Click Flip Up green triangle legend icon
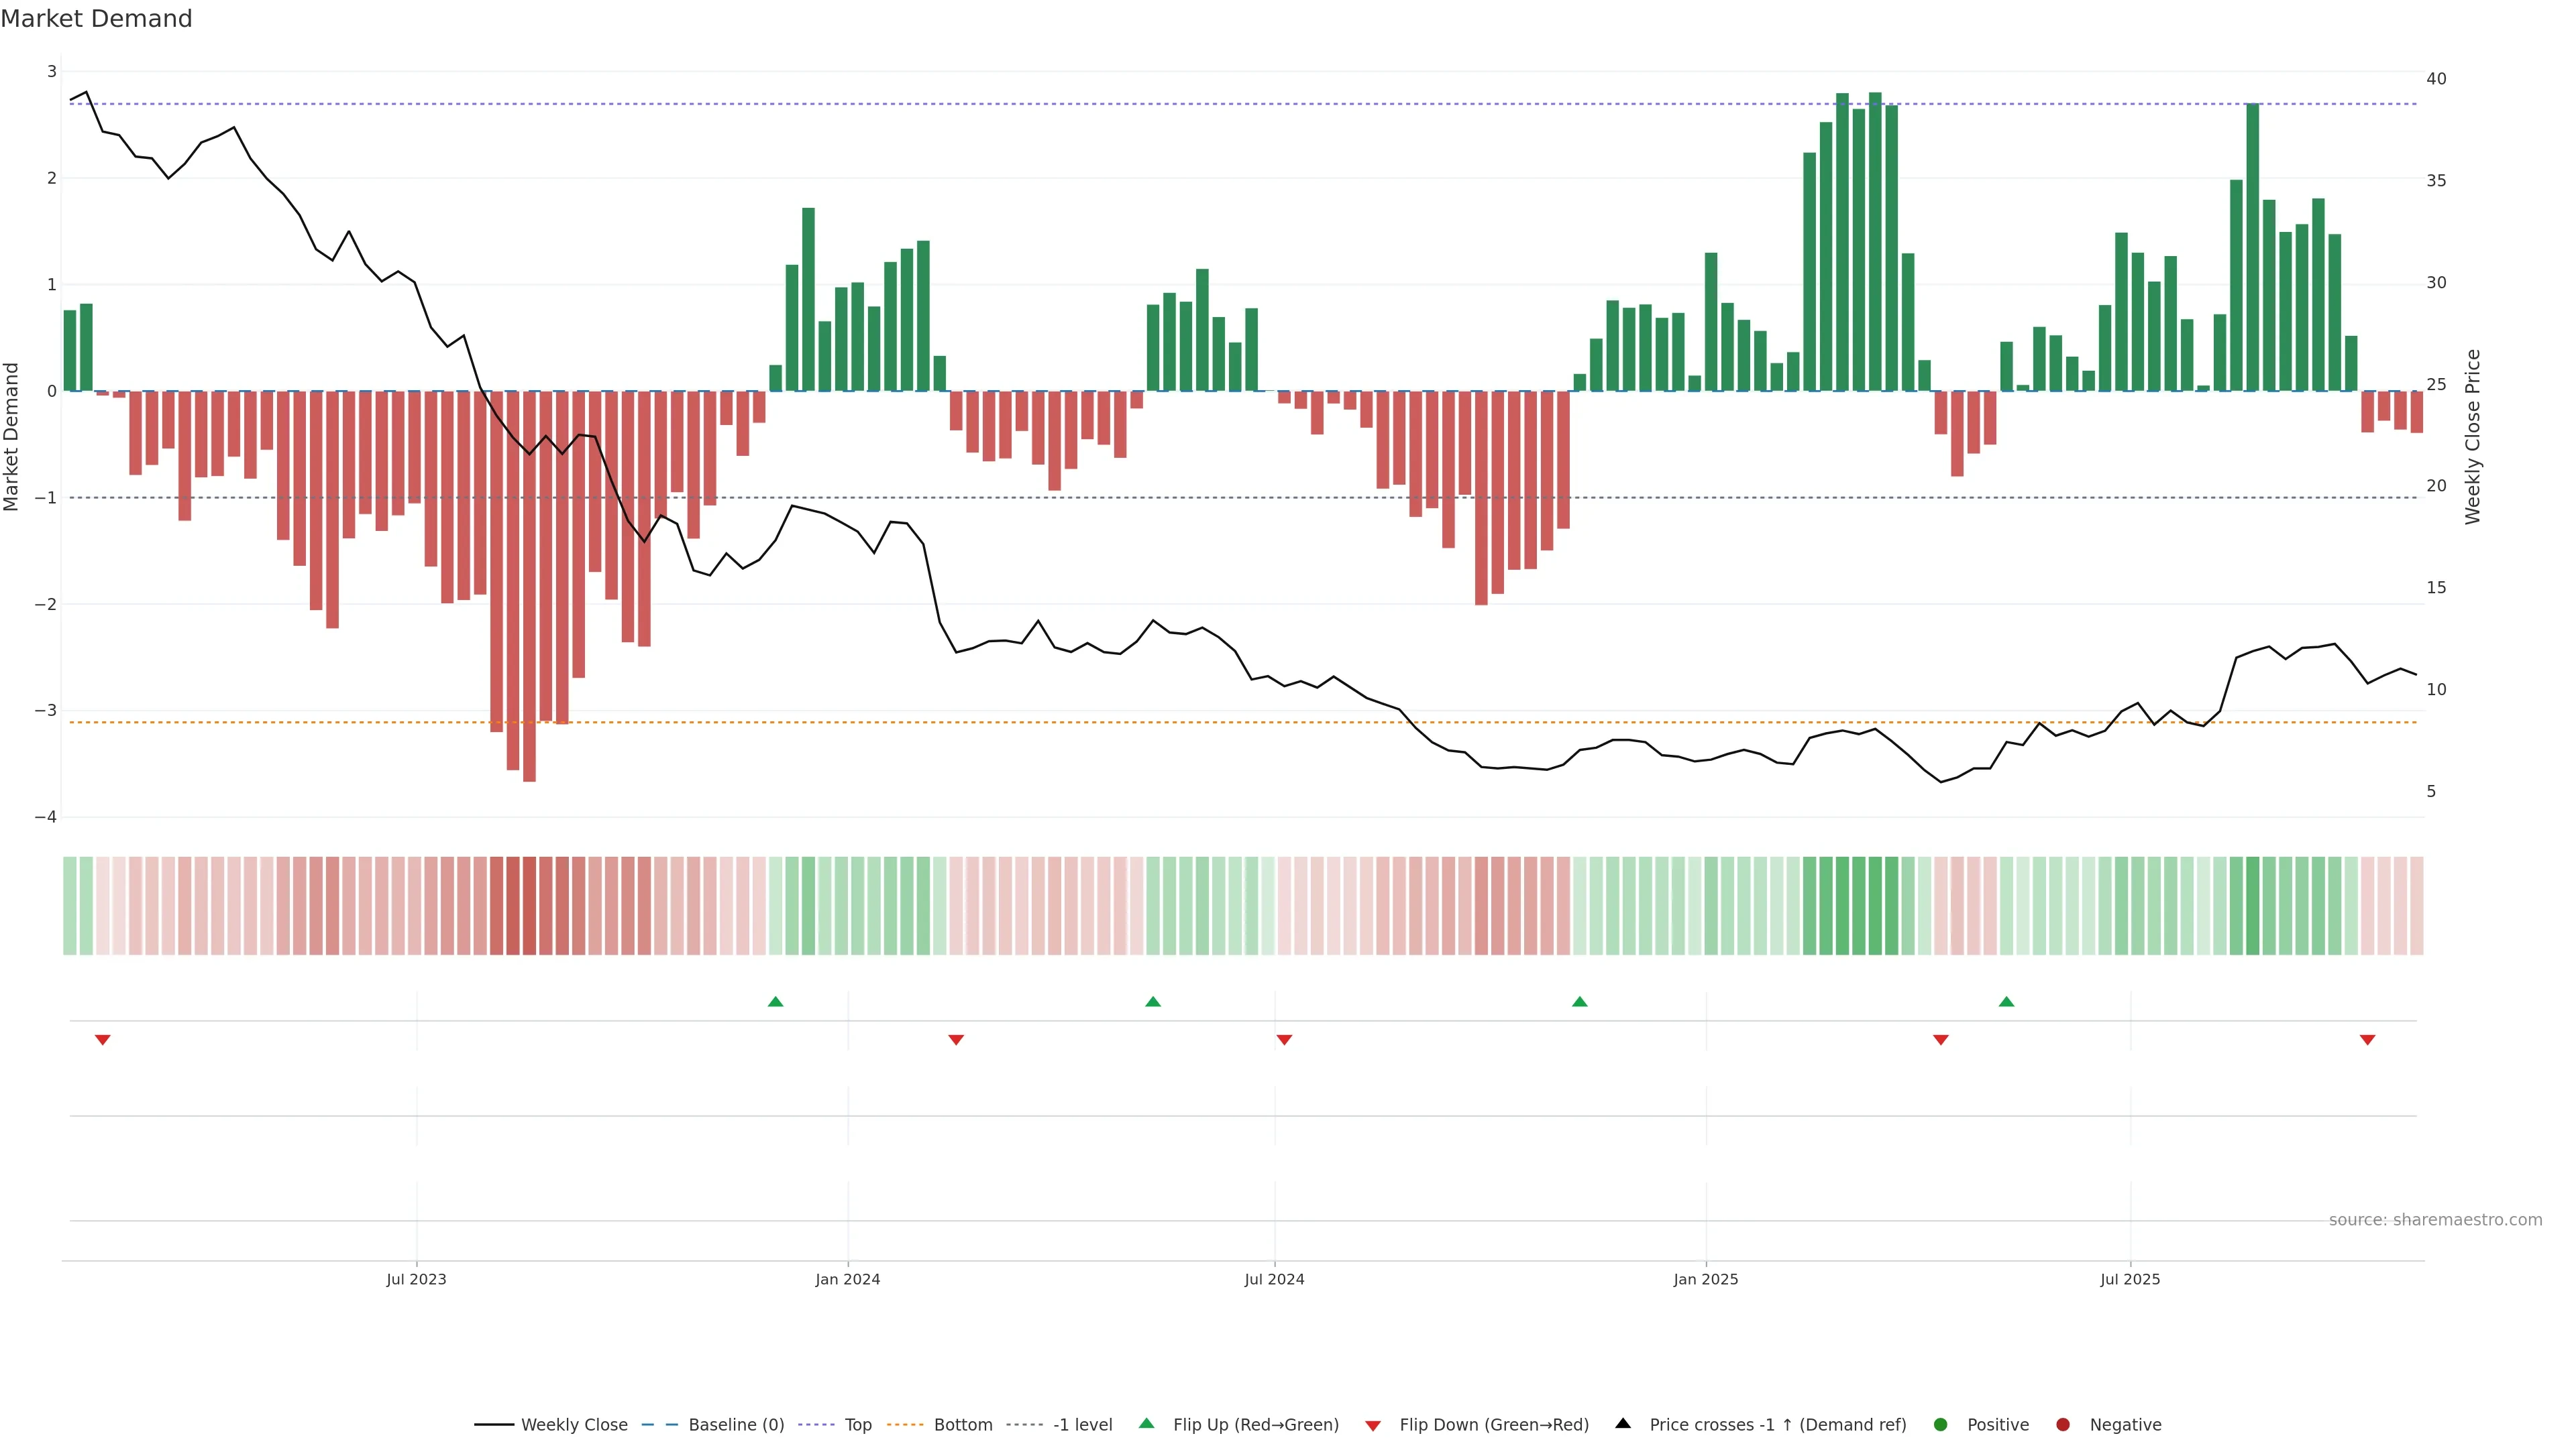 [x=1147, y=1424]
